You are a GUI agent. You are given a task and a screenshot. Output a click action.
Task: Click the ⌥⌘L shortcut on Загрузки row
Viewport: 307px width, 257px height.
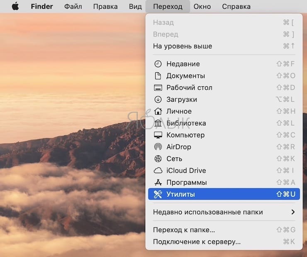[x=285, y=100]
